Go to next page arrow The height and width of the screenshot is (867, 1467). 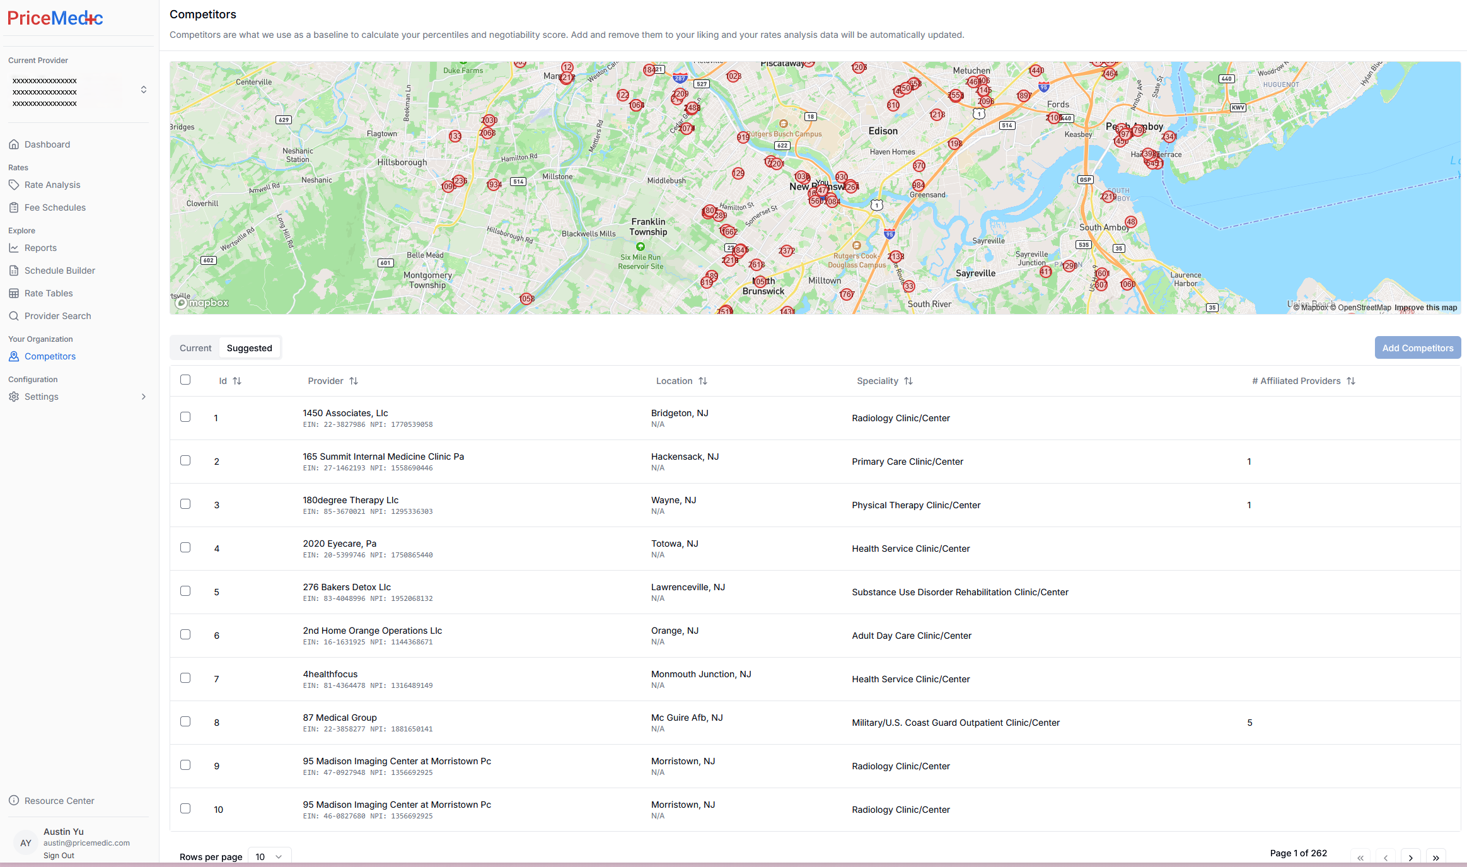(x=1411, y=858)
